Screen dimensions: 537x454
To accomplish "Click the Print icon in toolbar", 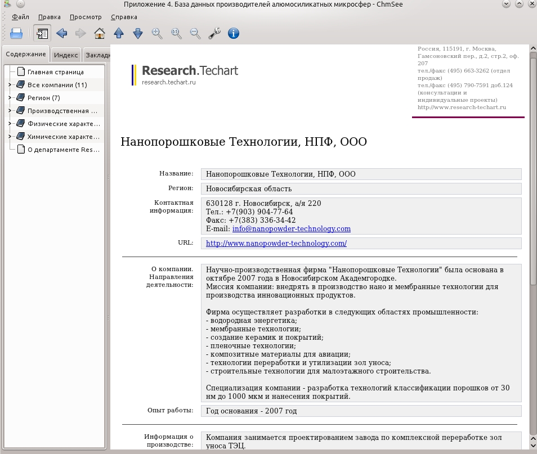I will [x=16, y=34].
